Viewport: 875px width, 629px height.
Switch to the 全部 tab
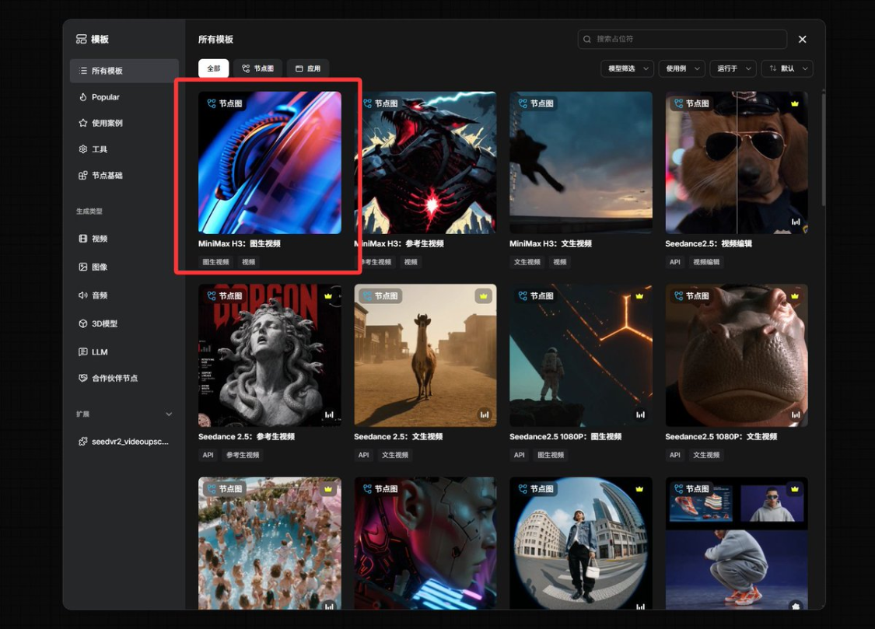tap(214, 68)
